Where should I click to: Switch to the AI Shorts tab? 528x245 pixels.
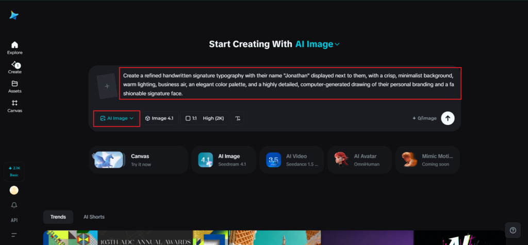pyautogui.click(x=94, y=217)
